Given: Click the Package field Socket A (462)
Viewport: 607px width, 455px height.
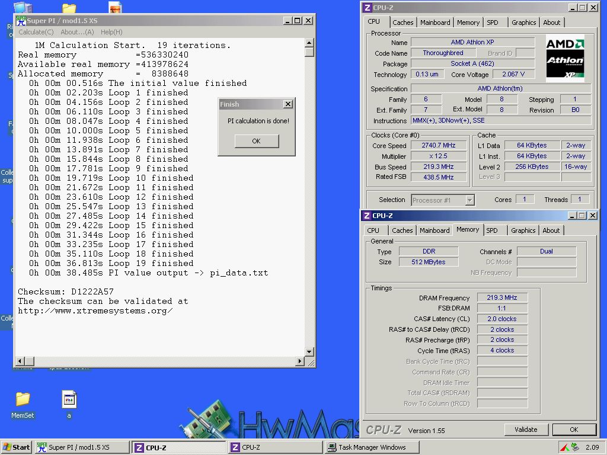Looking at the screenshot, I should [472, 63].
